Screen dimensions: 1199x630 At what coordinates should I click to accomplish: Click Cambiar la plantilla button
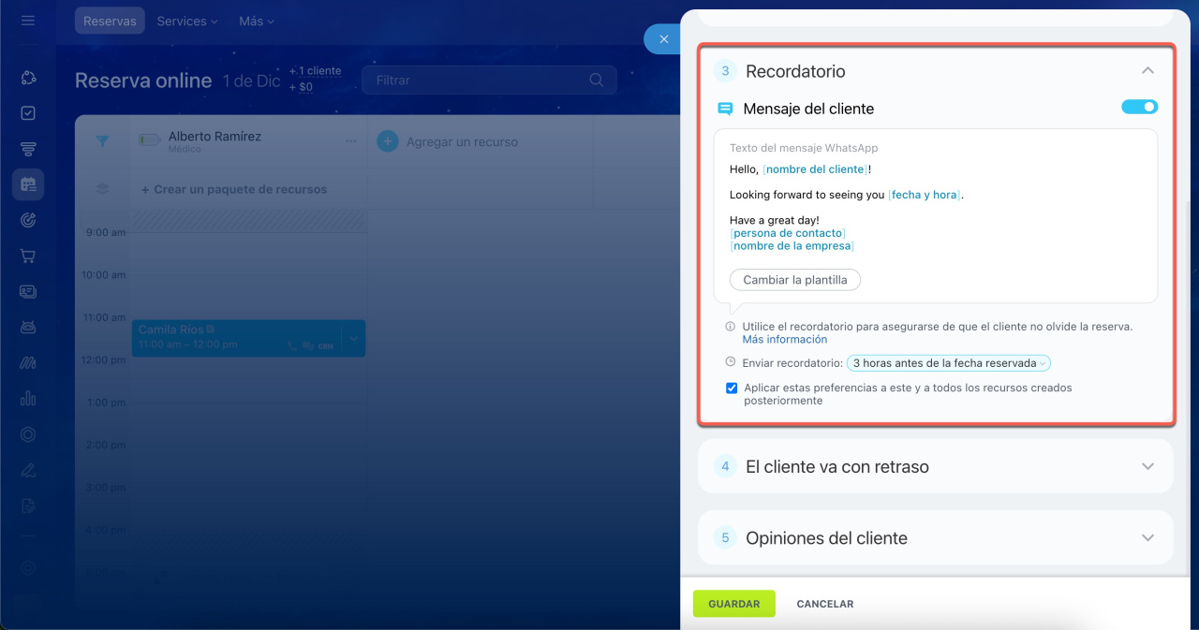[794, 280]
